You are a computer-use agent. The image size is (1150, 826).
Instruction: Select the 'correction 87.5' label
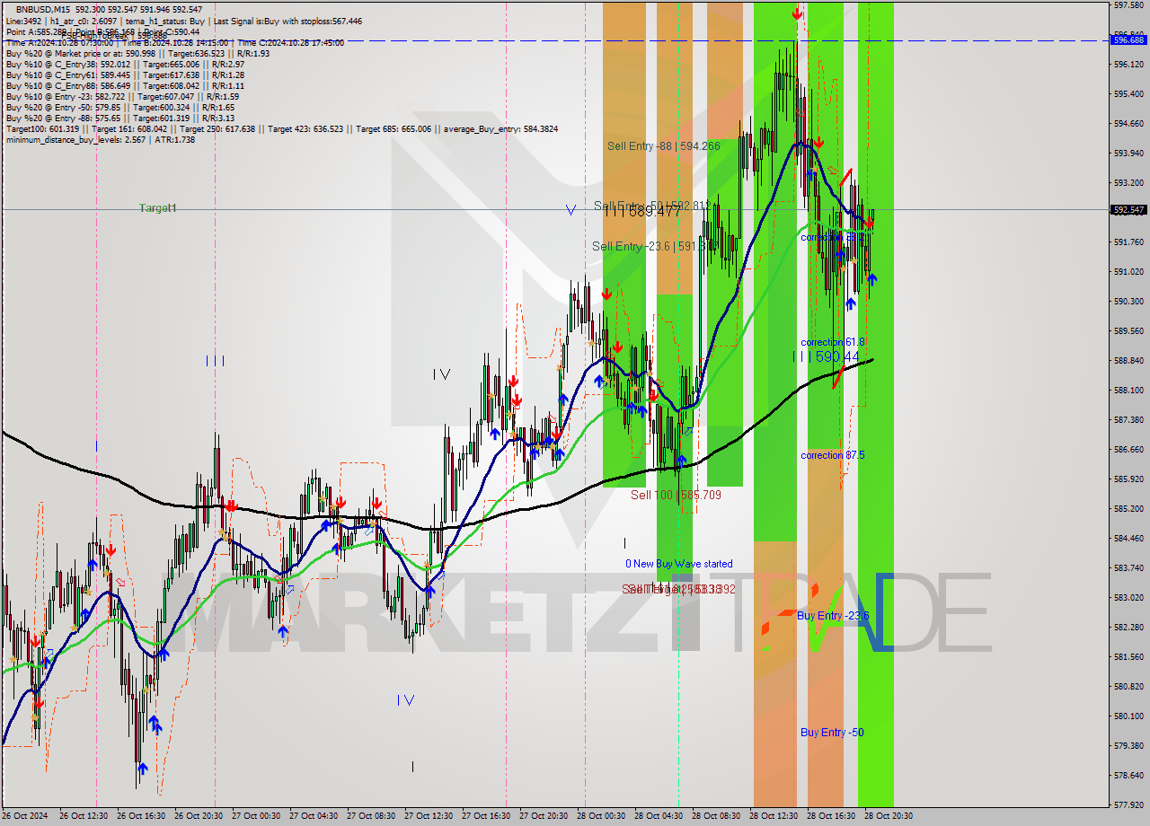click(x=833, y=455)
